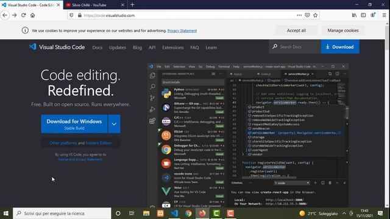Open the Blog page
Viewport: 390px width, 219px height.
coord(137,47)
